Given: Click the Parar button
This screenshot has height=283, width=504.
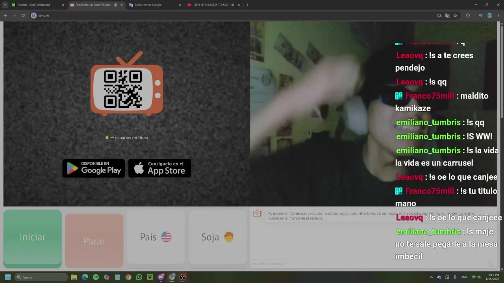Looking at the screenshot, I should coord(94,241).
